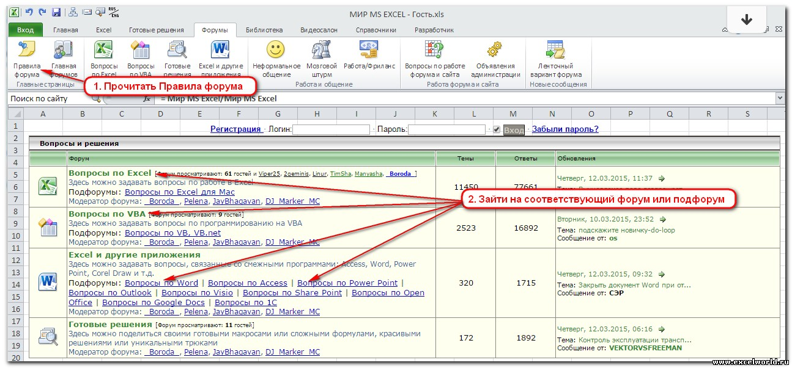Click the Регистрация link

pyautogui.click(x=235, y=129)
